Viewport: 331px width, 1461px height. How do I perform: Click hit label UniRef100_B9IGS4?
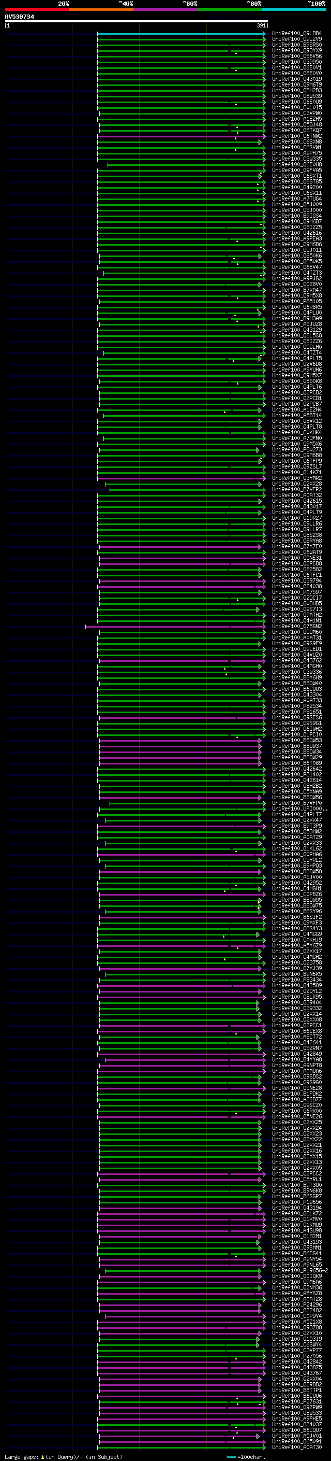coord(297,216)
